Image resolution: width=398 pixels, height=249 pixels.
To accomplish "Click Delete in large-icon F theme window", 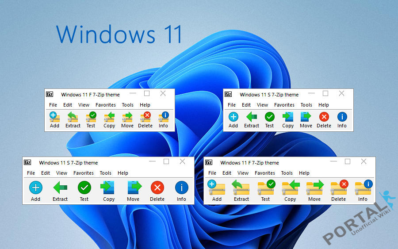I will click(339, 191).
